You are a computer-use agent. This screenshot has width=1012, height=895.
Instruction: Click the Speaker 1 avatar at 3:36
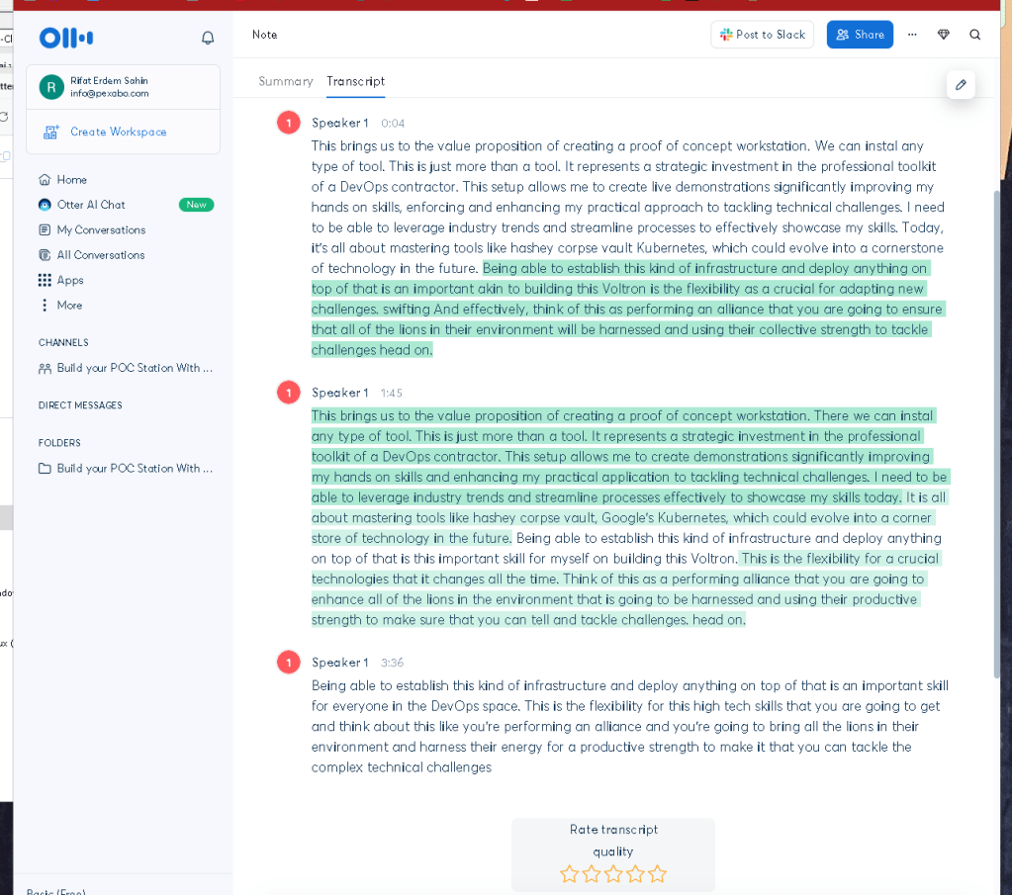[x=289, y=662]
